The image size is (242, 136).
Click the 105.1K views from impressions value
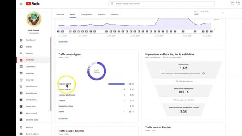click(183, 92)
